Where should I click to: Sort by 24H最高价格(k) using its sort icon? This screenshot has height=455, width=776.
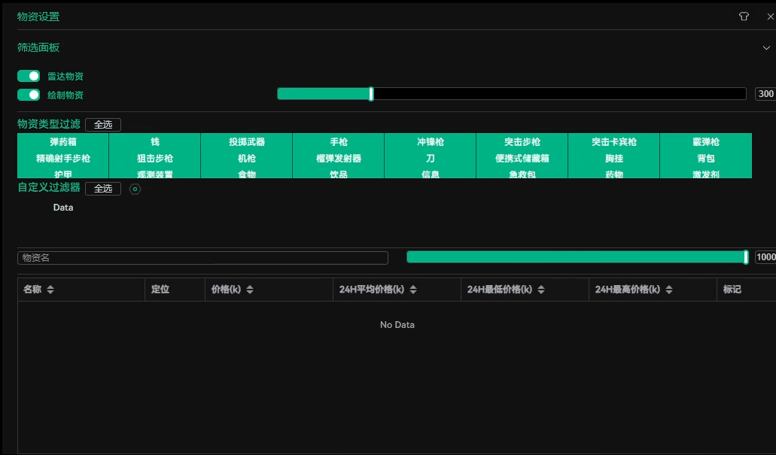(x=669, y=290)
